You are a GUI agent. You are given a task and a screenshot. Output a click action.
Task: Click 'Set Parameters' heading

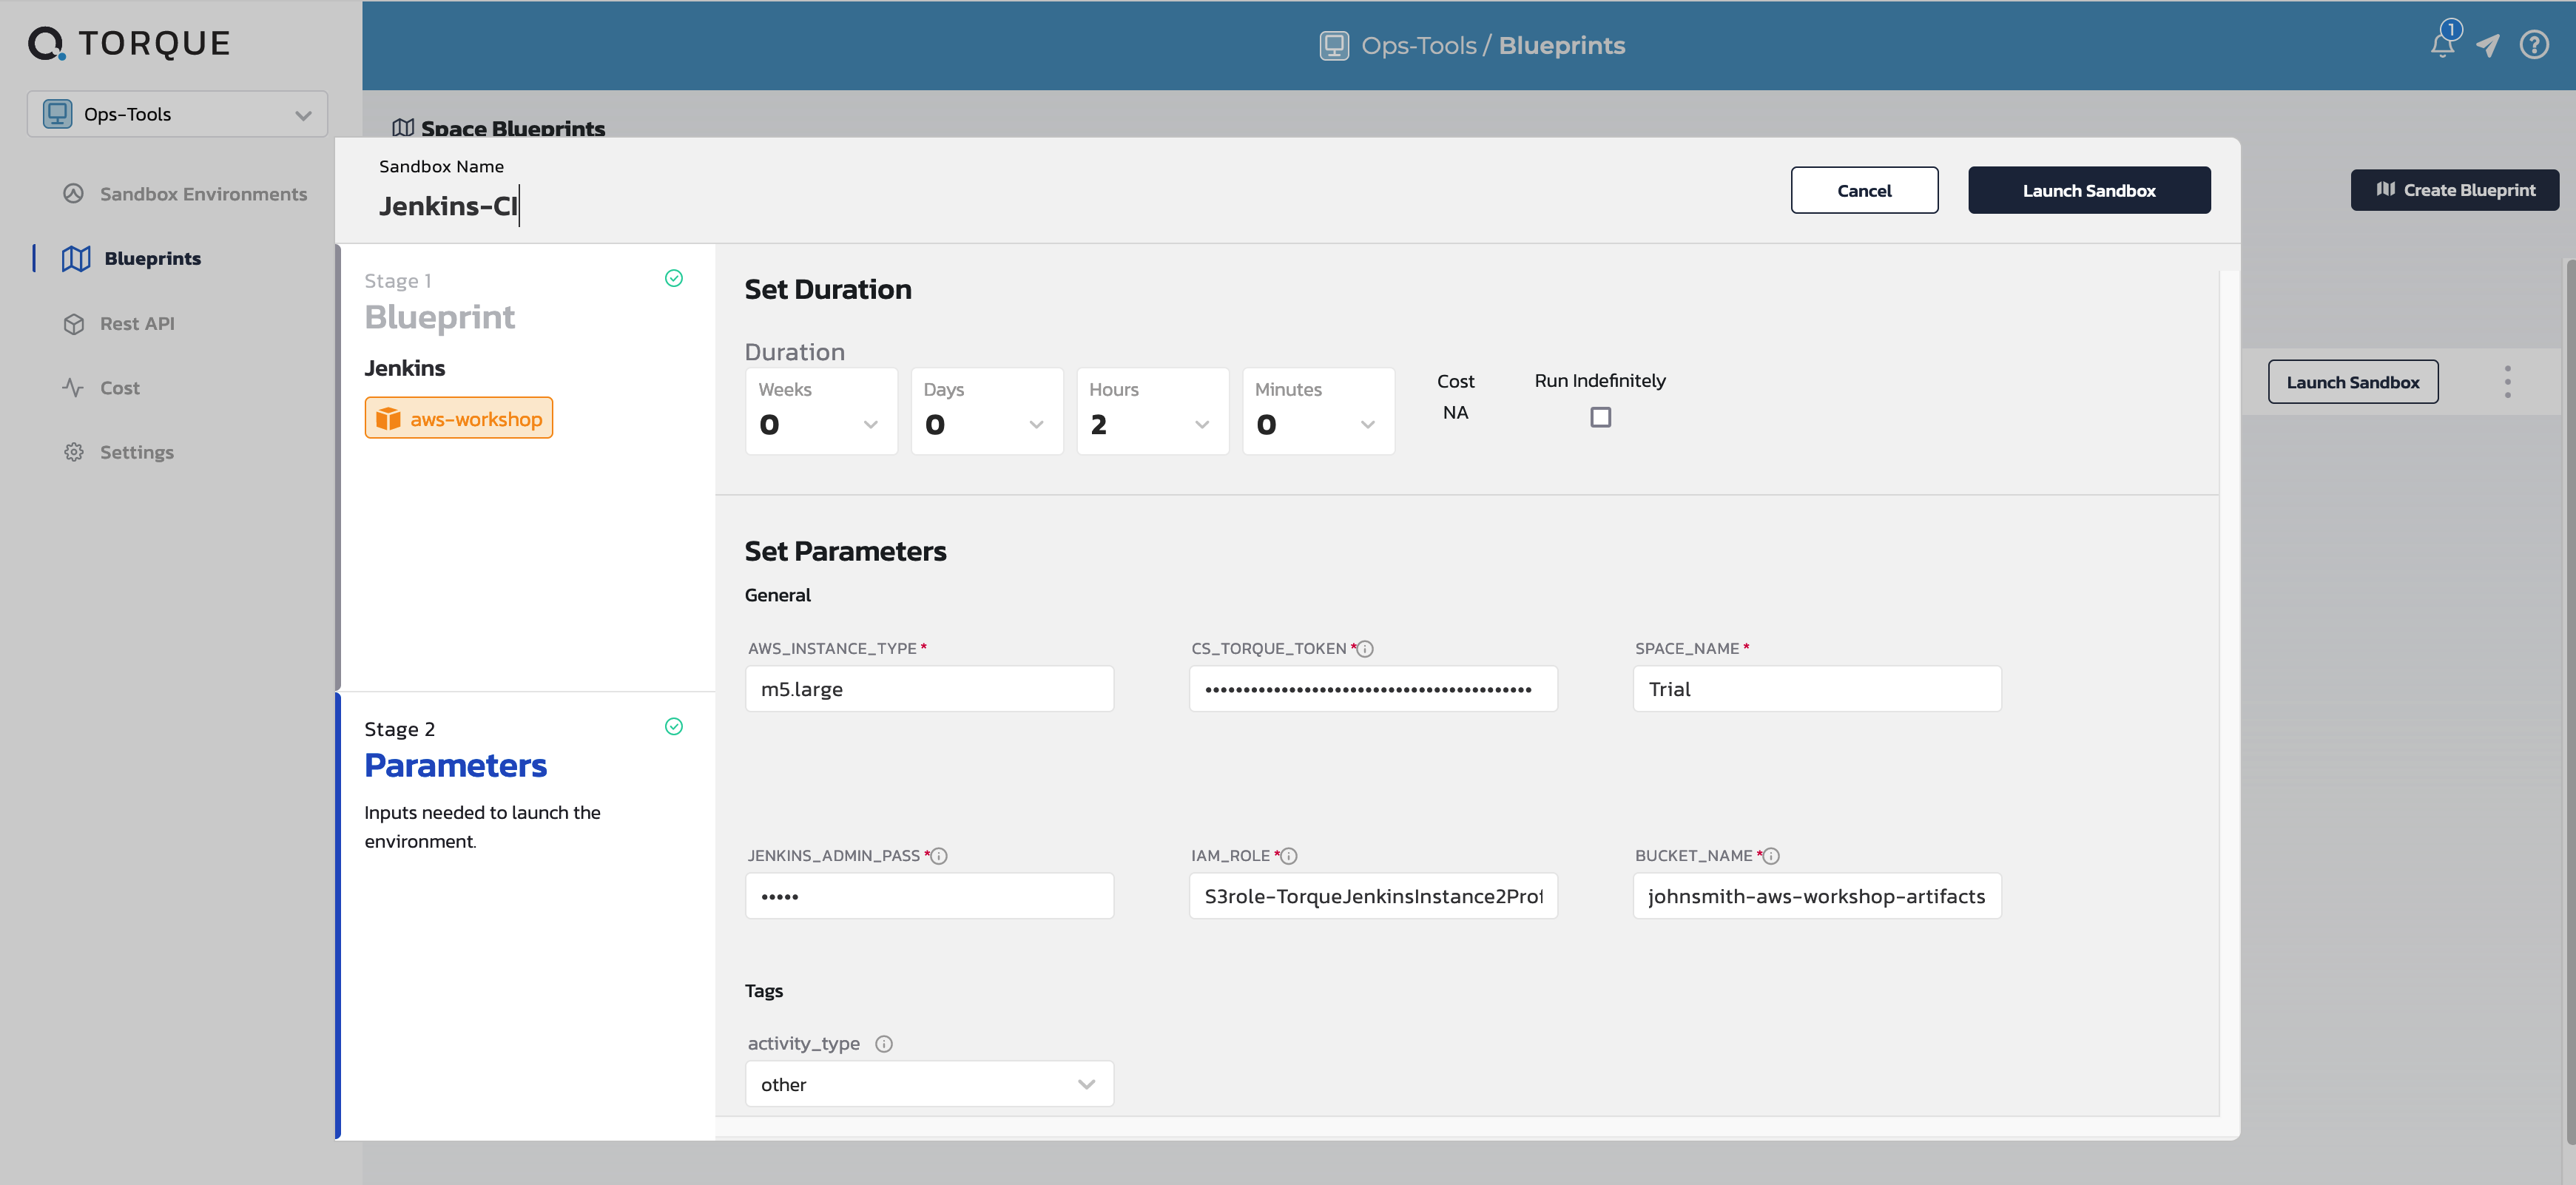(845, 551)
